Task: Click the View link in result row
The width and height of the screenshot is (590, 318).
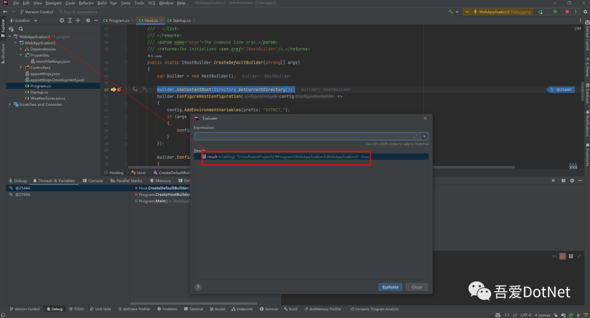Action: click(x=365, y=157)
